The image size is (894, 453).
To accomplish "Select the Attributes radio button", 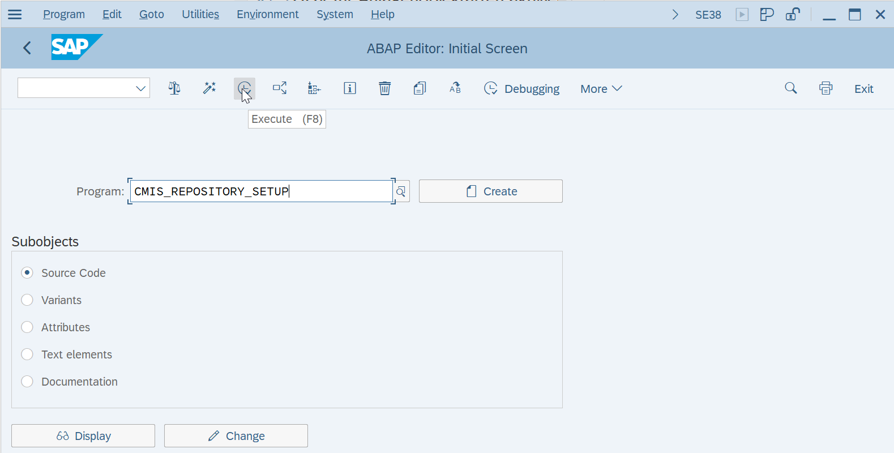I will pyautogui.click(x=27, y=327).
